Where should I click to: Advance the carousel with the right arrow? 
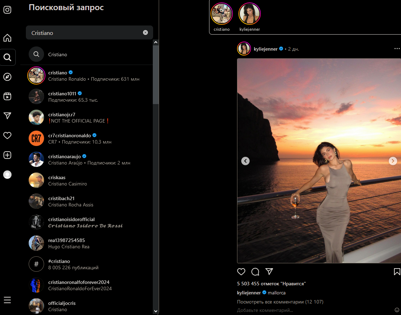[393, 161]
